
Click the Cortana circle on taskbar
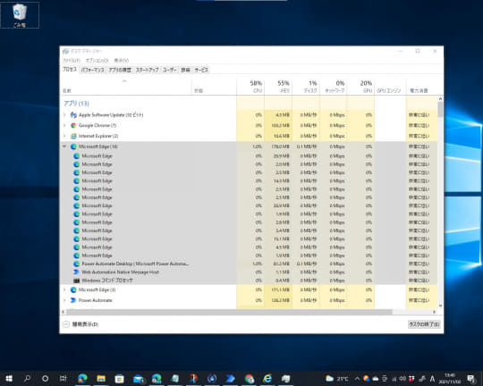pos(45,378)
